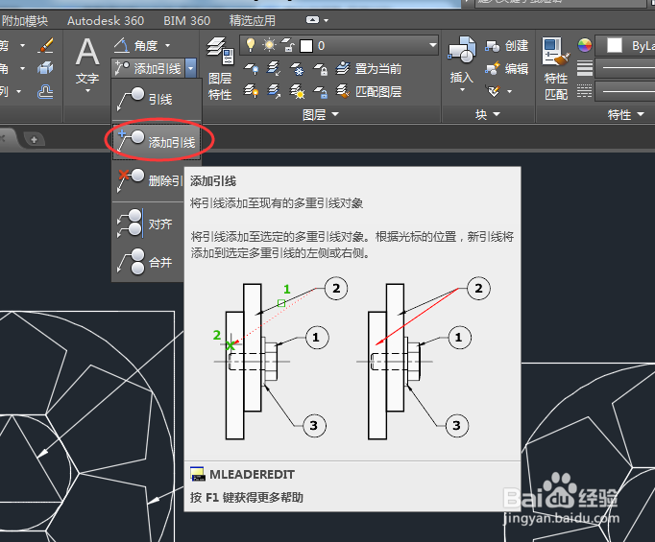The image size is (655, 542).
Task: Open the Autodesk 360 ribbon tab
Action: tap(106, 20)
